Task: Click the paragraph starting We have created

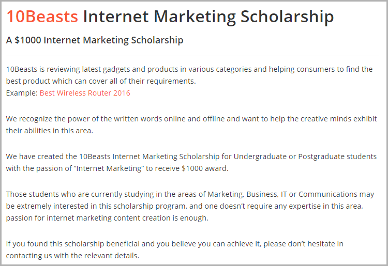Action: [191, 163]
